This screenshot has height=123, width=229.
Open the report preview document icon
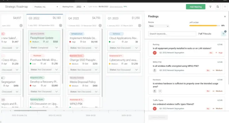click(218, 7)
